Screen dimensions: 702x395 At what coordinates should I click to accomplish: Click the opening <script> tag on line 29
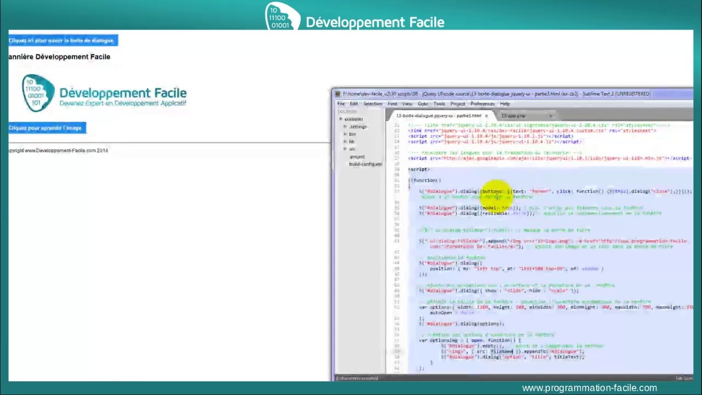point(419,170)
